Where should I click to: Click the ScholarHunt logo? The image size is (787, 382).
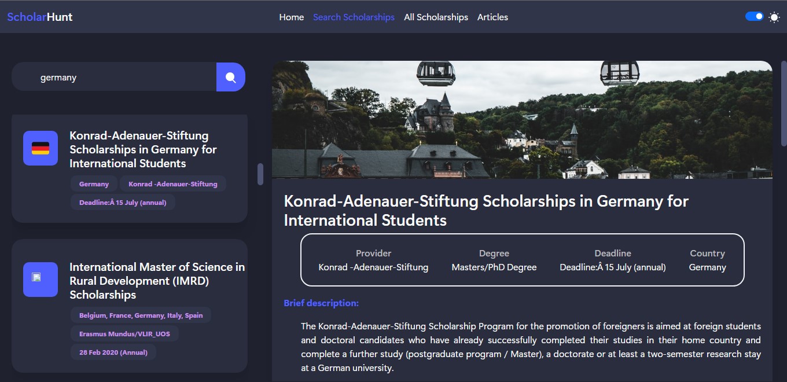coord(40,17)
